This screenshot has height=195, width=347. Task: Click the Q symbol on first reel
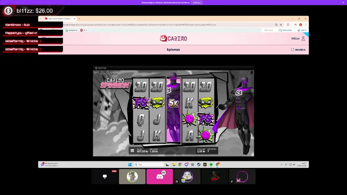(x=141, y=119)
